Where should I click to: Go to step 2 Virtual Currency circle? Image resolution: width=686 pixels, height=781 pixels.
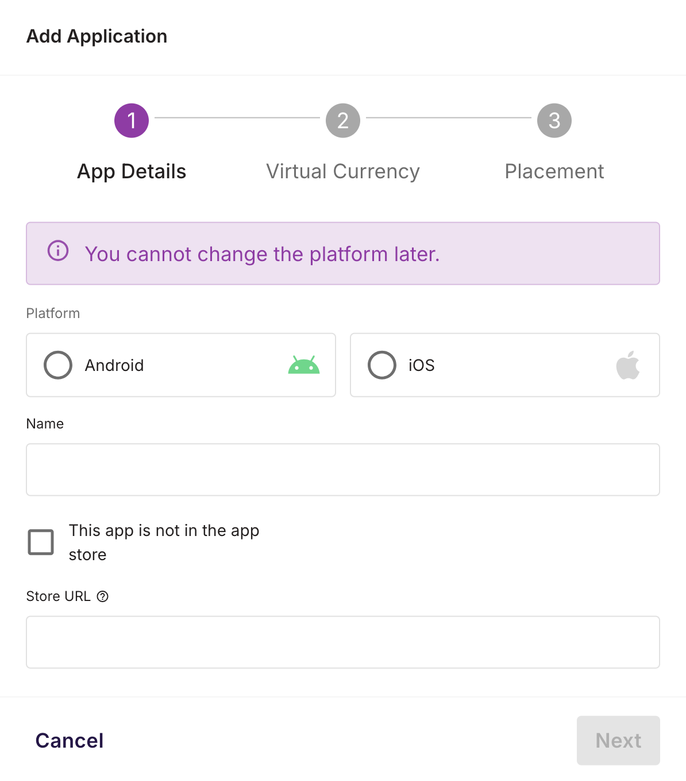[343, 121]
